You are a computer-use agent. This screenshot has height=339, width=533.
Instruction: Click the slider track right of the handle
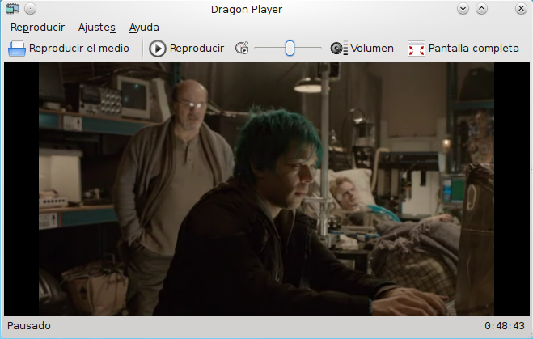310,49
